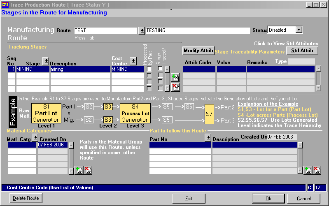Click the Delete Route button
This screenshot has height=206, width=329.
(26, 198)
